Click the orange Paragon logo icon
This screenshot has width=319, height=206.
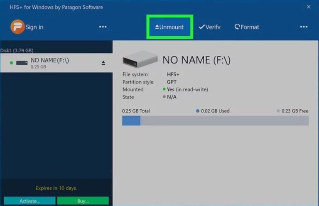coord(17,27)
